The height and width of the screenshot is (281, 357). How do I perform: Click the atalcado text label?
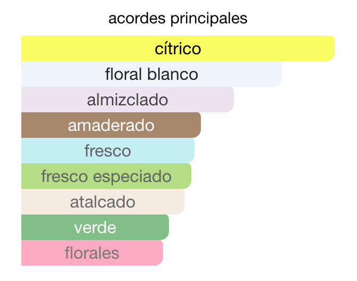[103, 202]
